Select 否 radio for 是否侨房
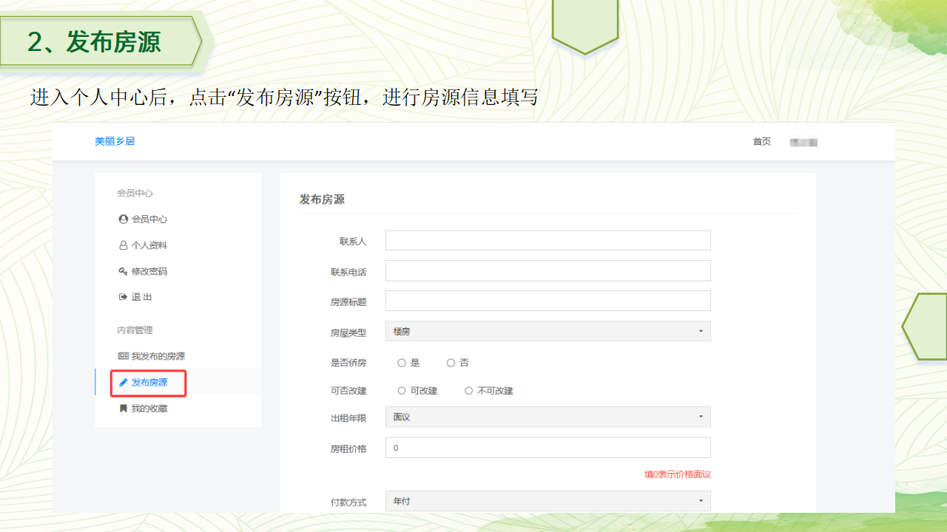The height and width of the screenshot is (532, 947). point(451,363)
